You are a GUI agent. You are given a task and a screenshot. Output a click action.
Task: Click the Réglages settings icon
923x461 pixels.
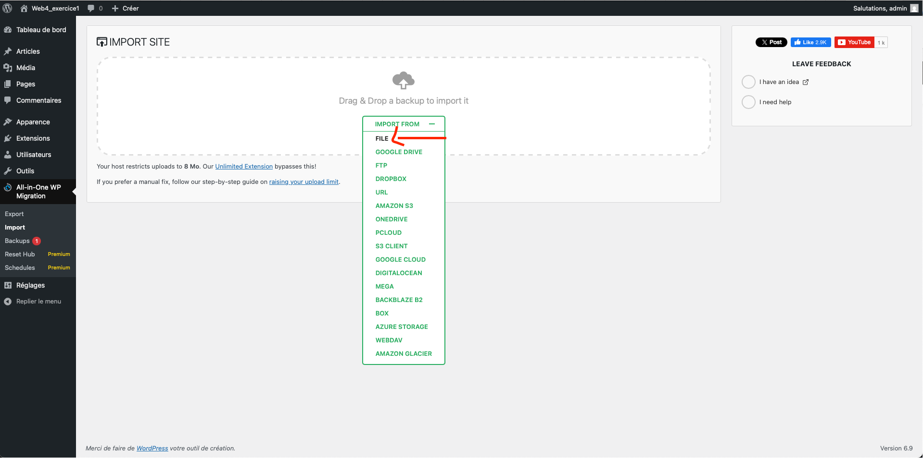[8, 285]
